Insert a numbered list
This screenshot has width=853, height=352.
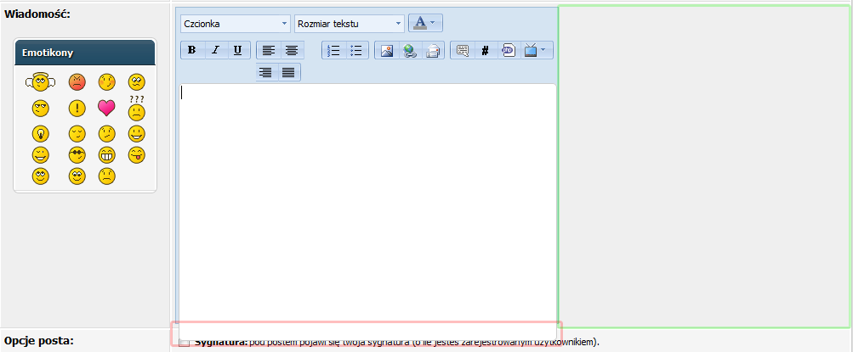[333, 50]
